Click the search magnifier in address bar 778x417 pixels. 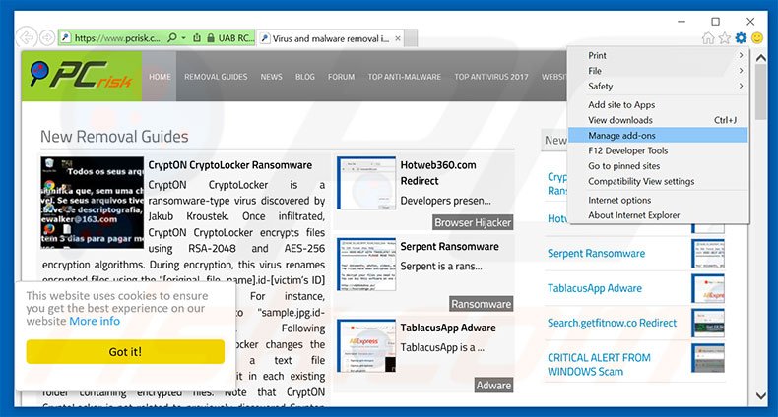[x=172, y=37]
